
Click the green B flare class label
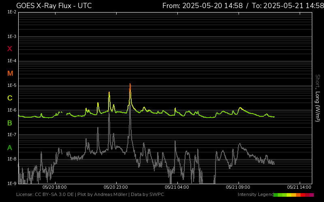10,123
